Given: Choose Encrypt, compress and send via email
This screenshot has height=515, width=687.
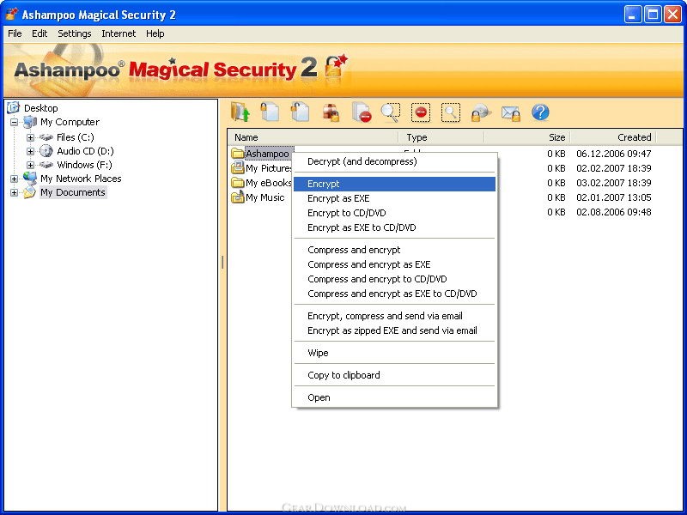Looking at the screenshot, I should [394, 316].
